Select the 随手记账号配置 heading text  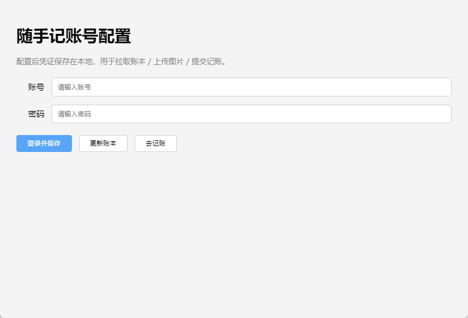tap(74, 36)
